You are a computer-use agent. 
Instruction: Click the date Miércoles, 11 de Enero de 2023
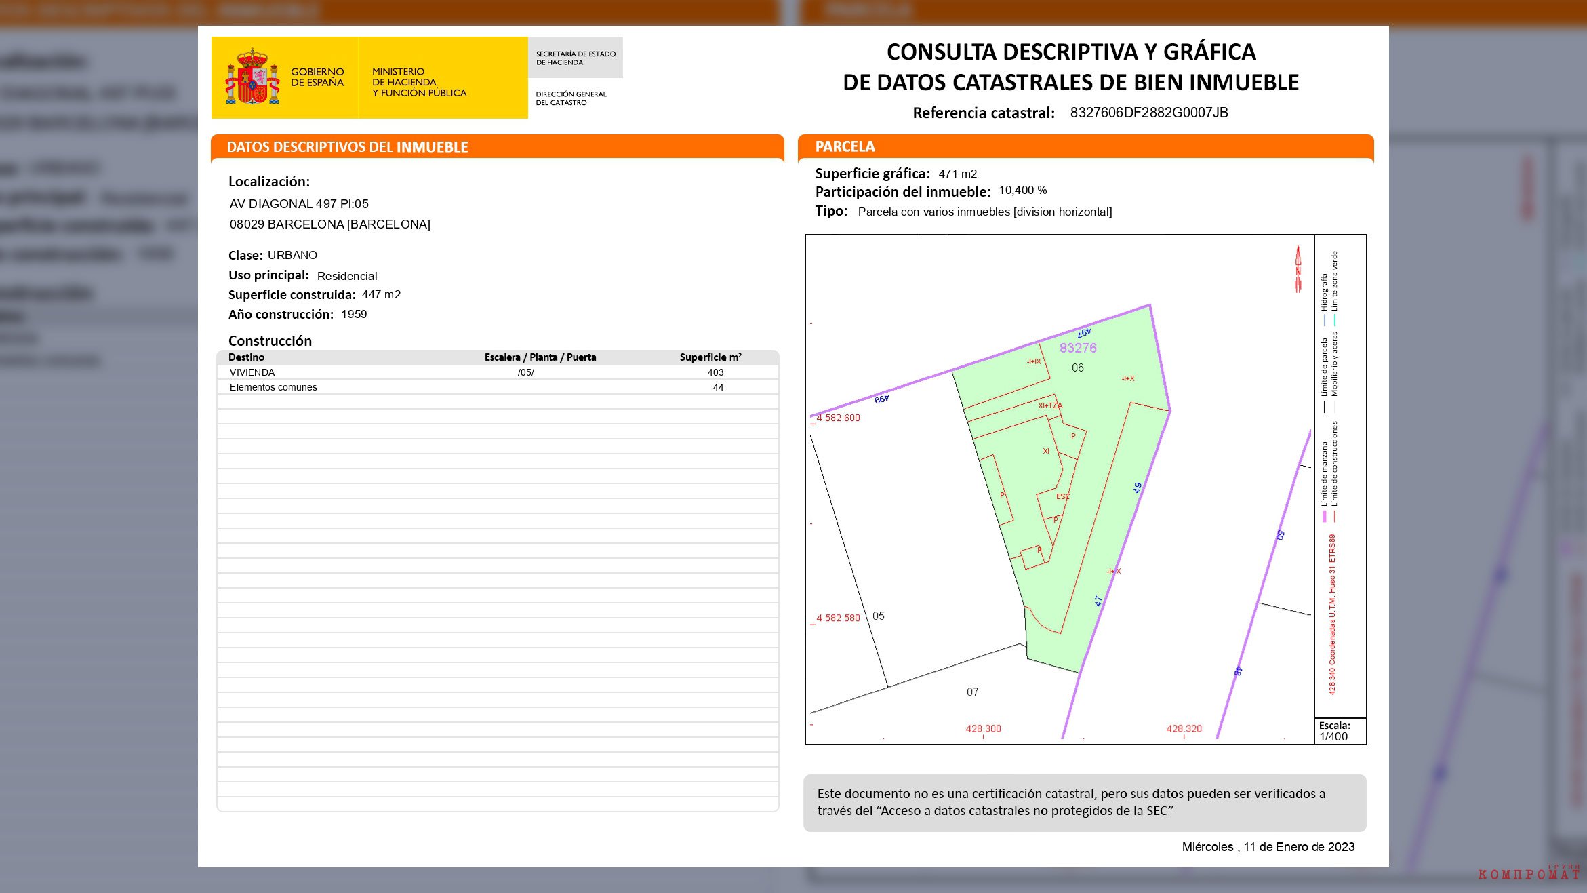click(x=1268, y=847)
